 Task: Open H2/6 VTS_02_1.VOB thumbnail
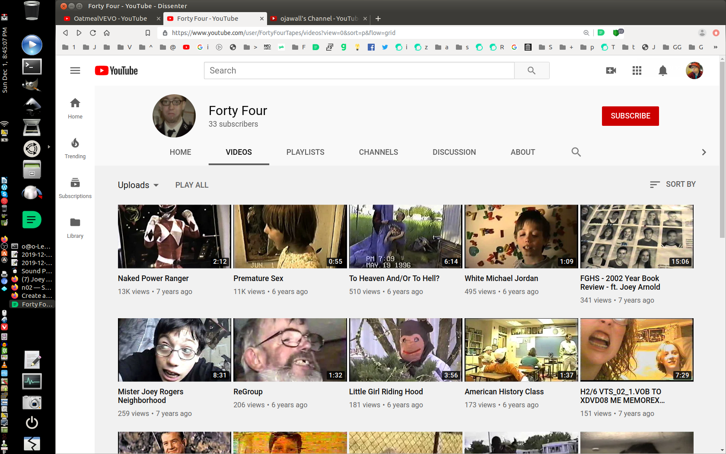coord(637,350)
